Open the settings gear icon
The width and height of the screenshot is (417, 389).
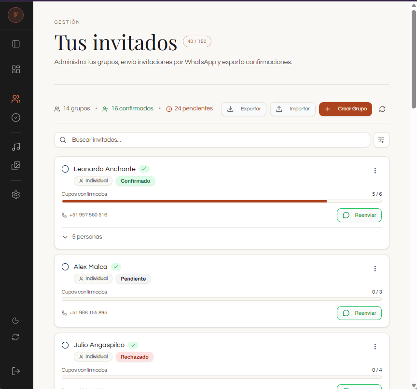(16, 195)
